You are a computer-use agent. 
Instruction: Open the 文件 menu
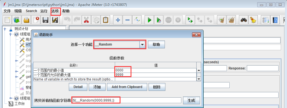click(7, 11)
